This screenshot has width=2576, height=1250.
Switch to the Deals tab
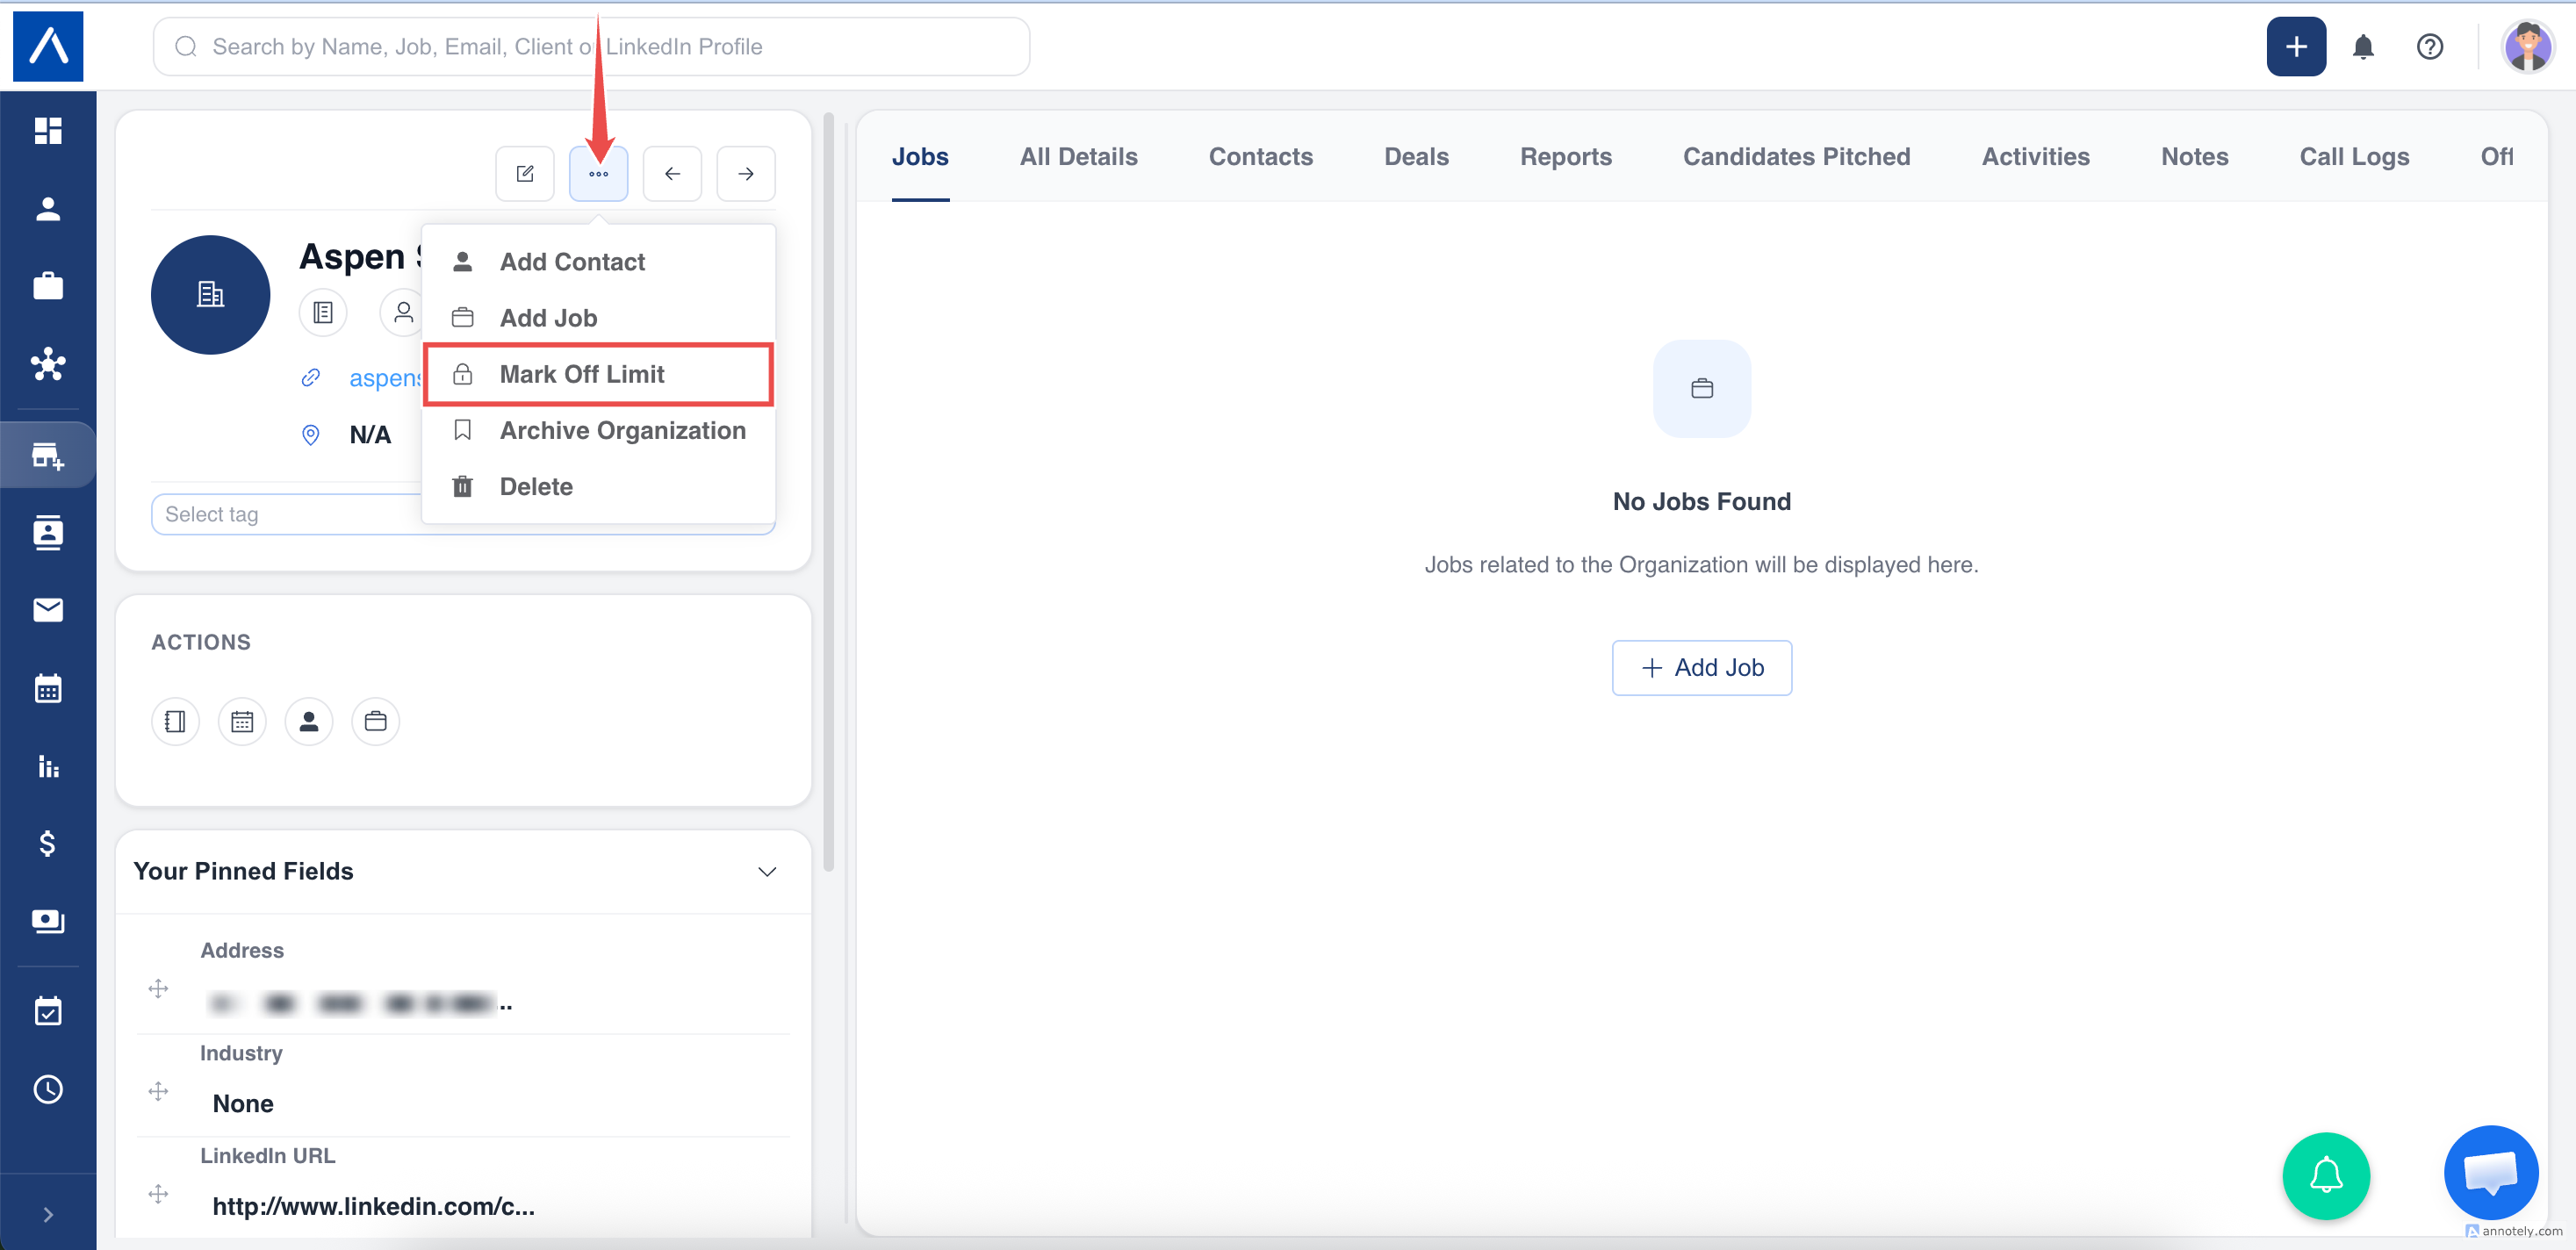pos(1416,157)
